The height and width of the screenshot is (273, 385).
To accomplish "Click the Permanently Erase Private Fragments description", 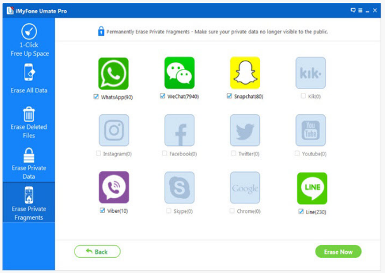I will (217, 32).
